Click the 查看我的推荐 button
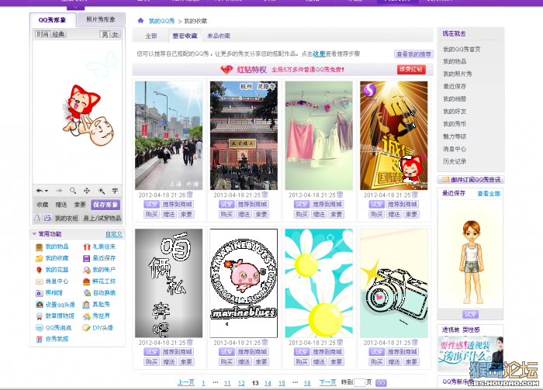 (x=413, y=54)
